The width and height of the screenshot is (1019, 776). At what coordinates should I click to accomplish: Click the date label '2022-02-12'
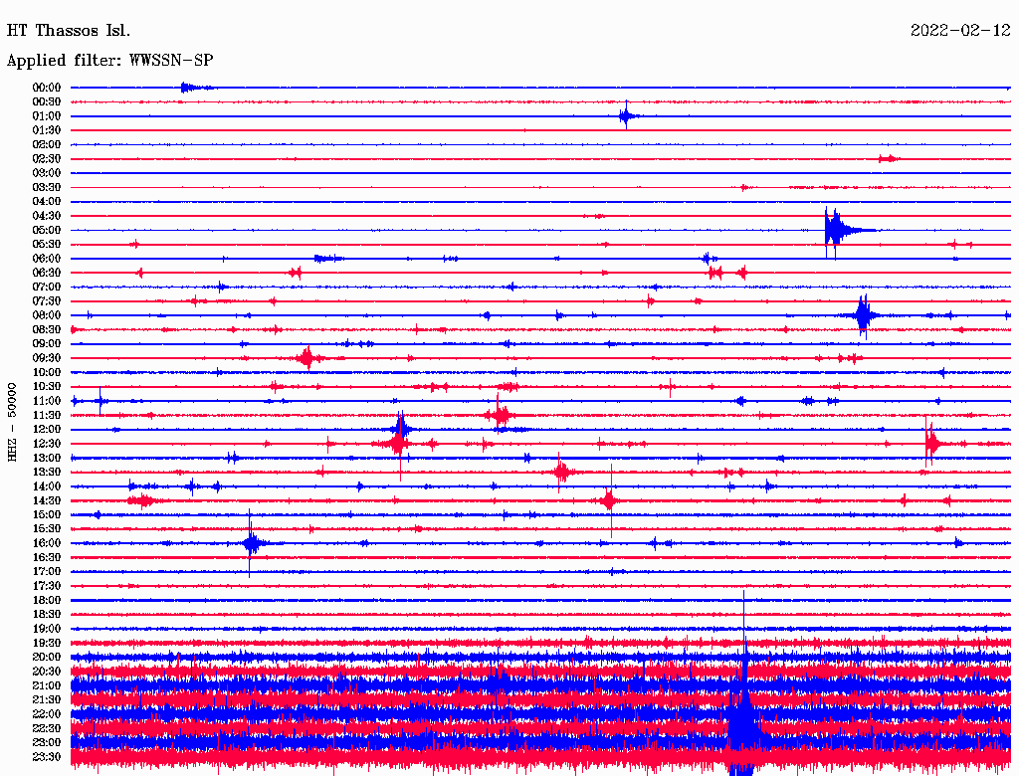tap(960, 31)
